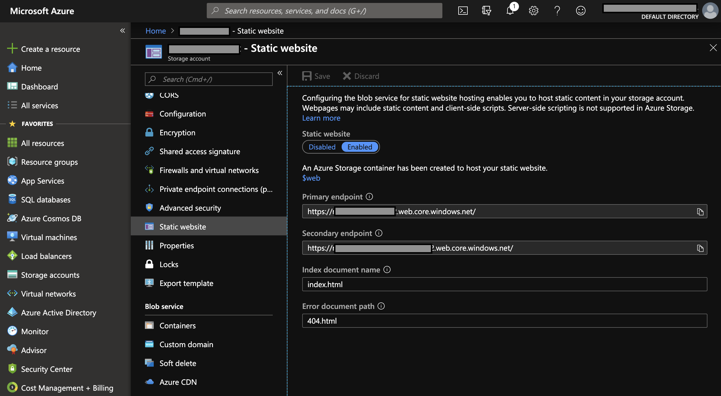This screenshot has width=721, height=396.
Task: Click the Load balancers icon
Action: (x=12, y=256)
